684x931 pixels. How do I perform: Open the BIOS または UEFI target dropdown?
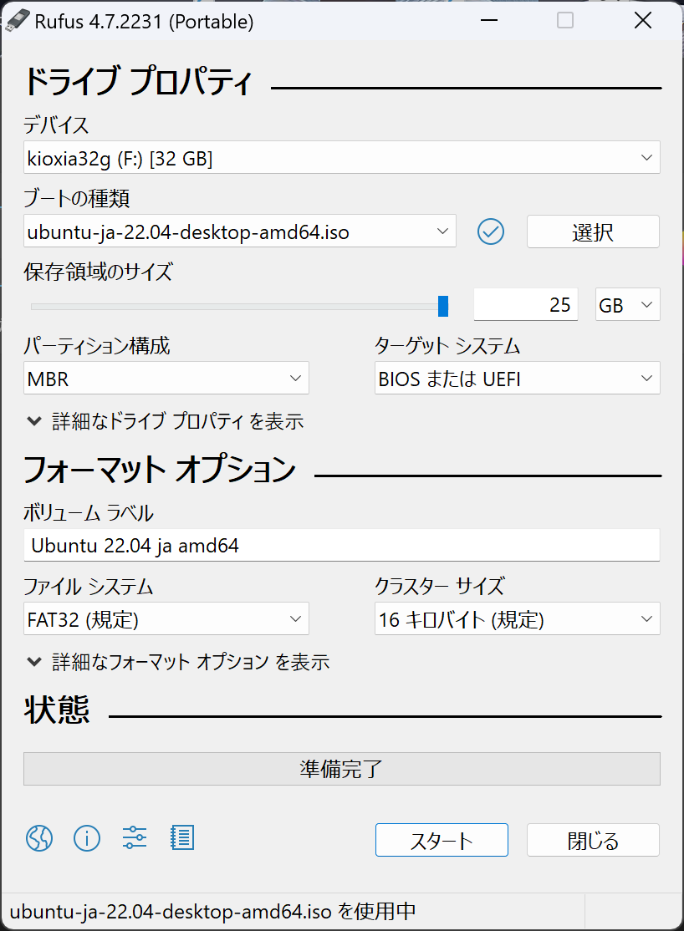(517, 379)
